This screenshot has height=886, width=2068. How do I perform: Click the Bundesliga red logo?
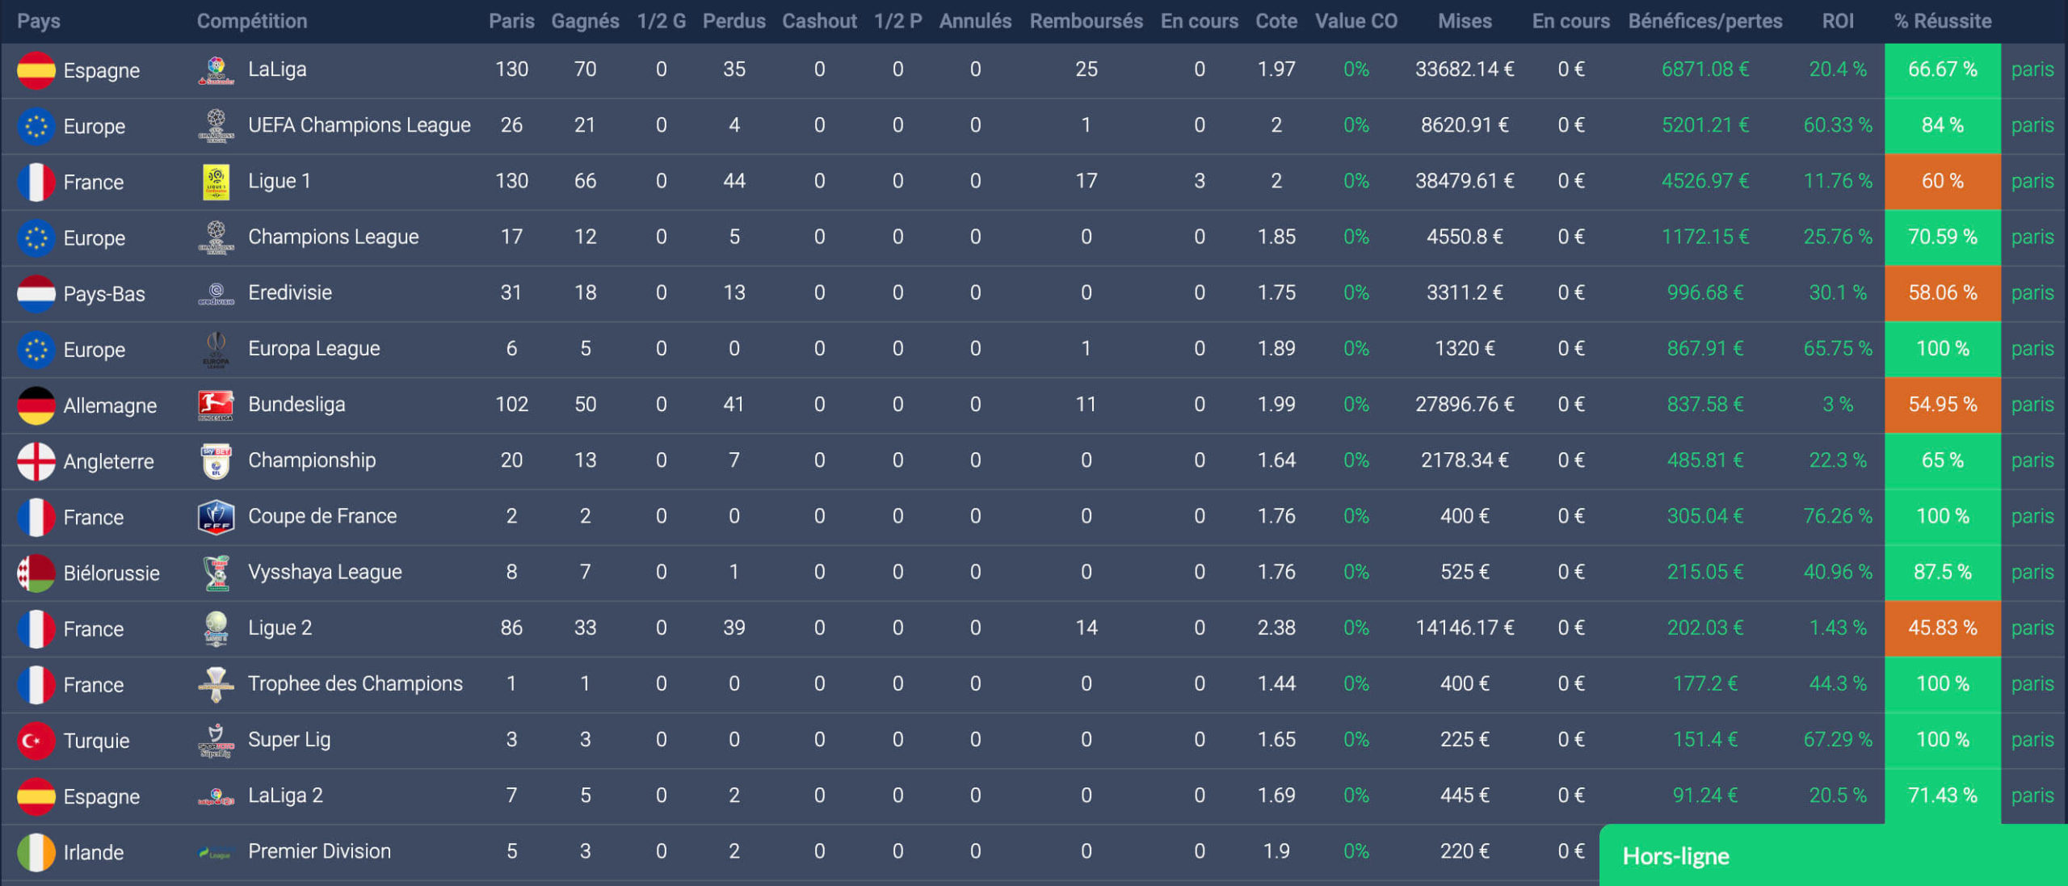[216, 405]
